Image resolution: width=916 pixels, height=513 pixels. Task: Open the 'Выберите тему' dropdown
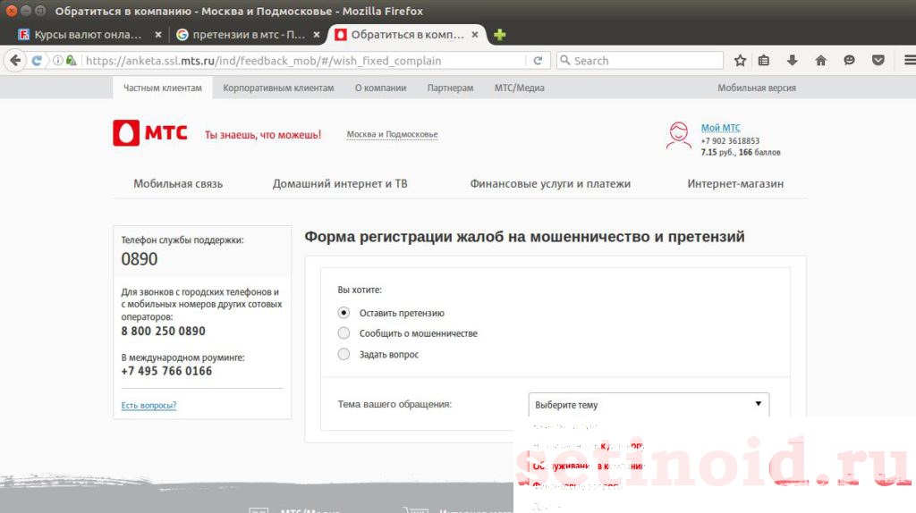pyautogui.click(x=649, y=405)
